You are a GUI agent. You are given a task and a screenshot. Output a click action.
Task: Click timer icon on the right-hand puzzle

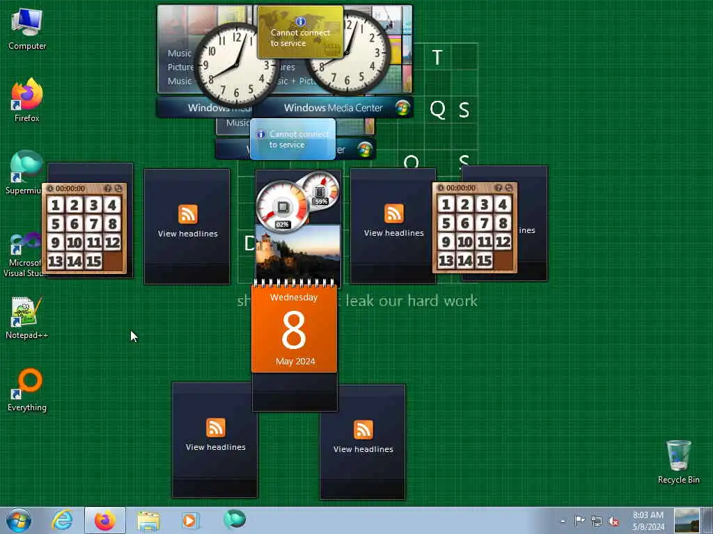click(441, 188)
